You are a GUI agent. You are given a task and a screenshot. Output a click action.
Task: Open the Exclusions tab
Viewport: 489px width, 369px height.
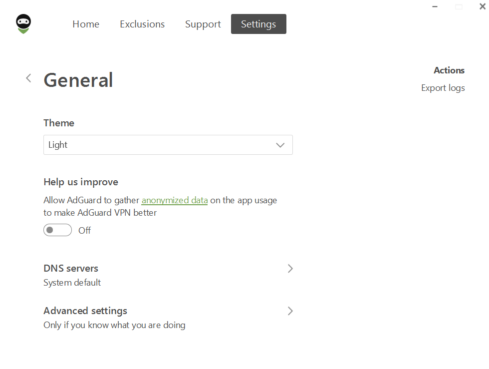142,24
